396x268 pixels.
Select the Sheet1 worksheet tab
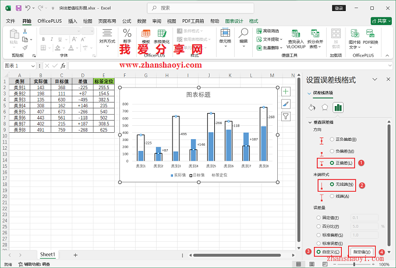48,255
